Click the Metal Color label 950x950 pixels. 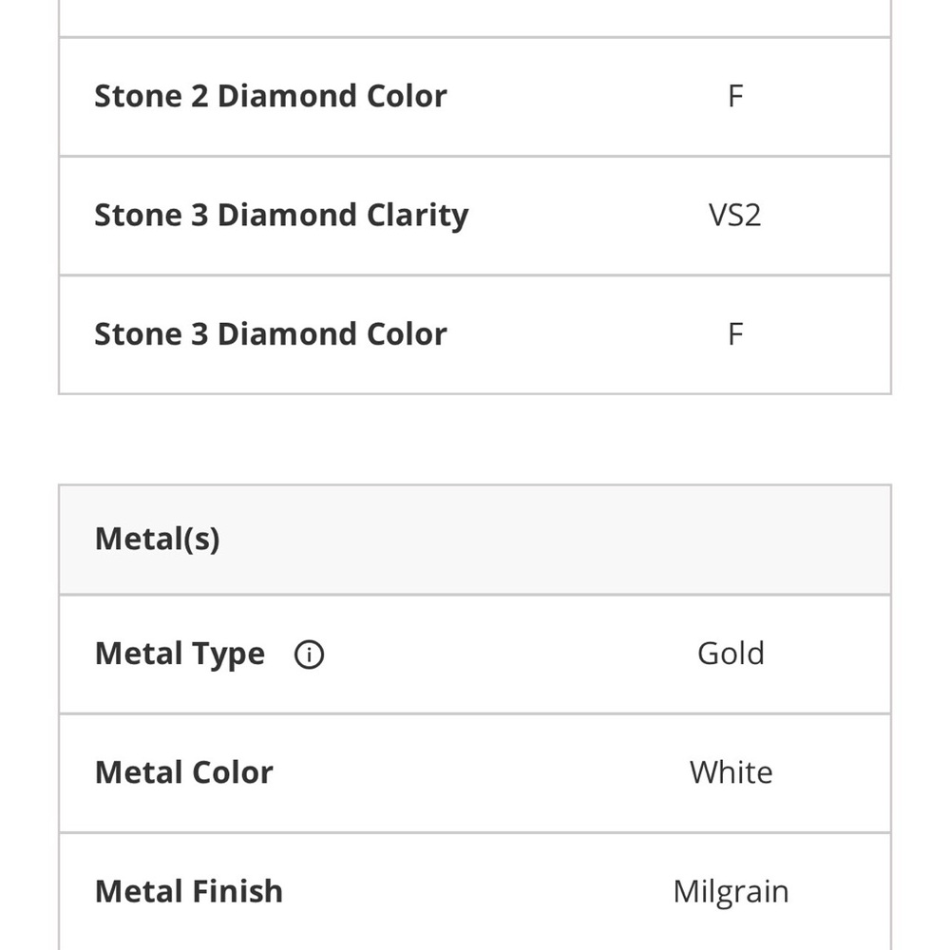point(183,772)
